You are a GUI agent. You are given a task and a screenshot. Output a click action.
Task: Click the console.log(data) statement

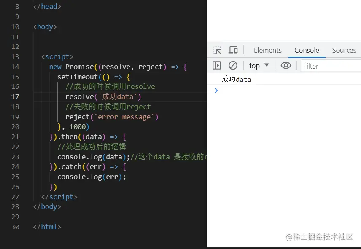pyautogui.click(x=94, y=157)
